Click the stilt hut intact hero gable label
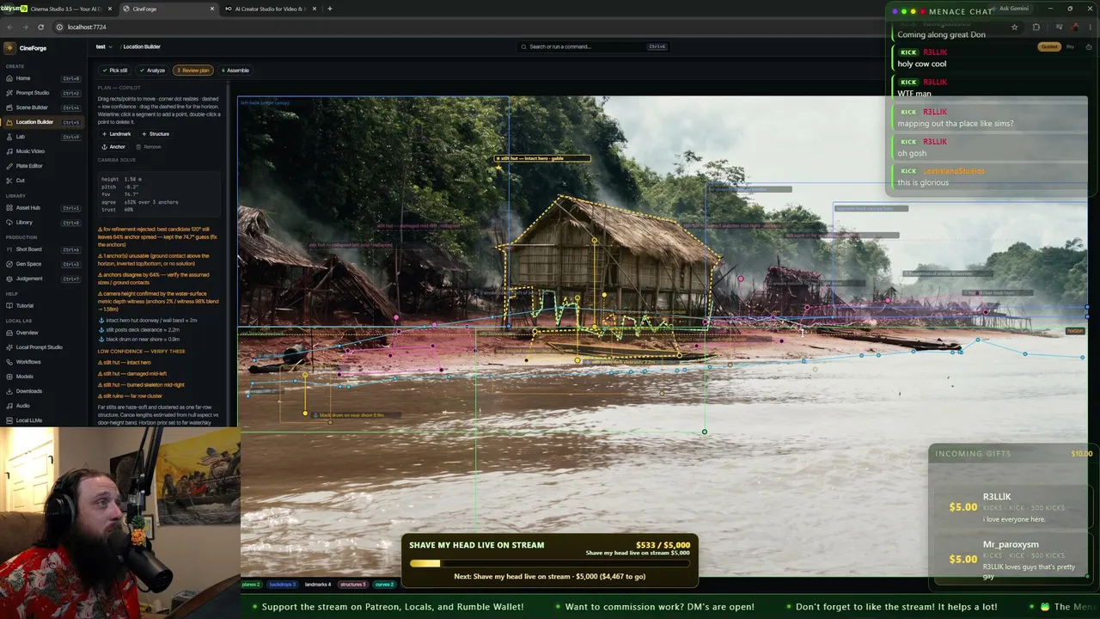Screen dimensions: 1100x619 542,158
